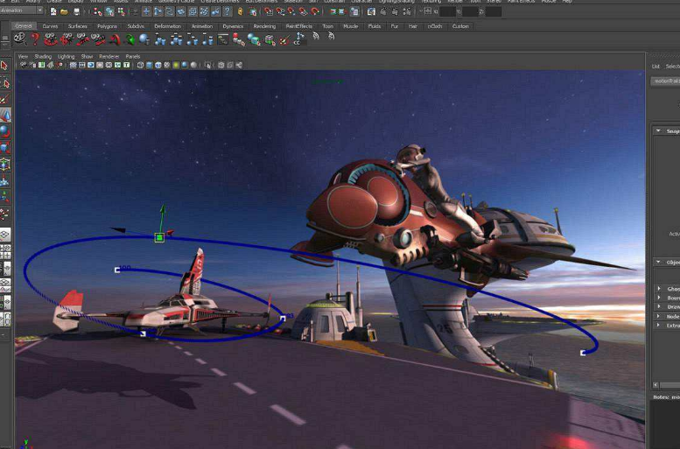
Task: Click the single perspective layout icon
Action: tap(4, 235)
